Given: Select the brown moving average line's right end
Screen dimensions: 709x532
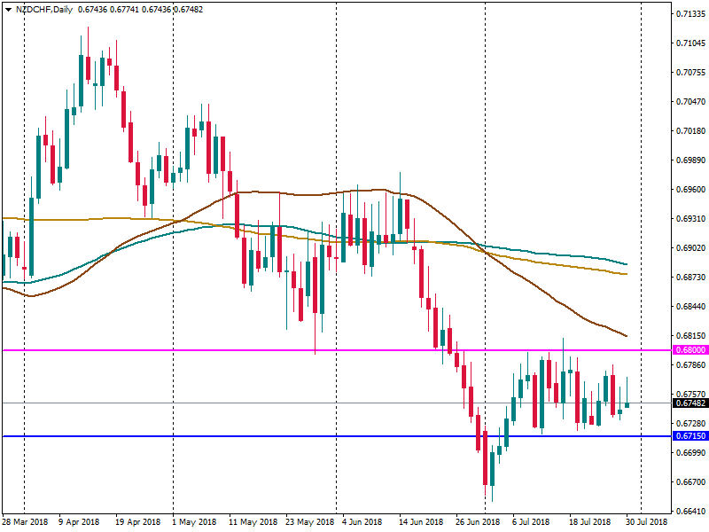Looking at the screenshot, I should (x=626, y=336).
